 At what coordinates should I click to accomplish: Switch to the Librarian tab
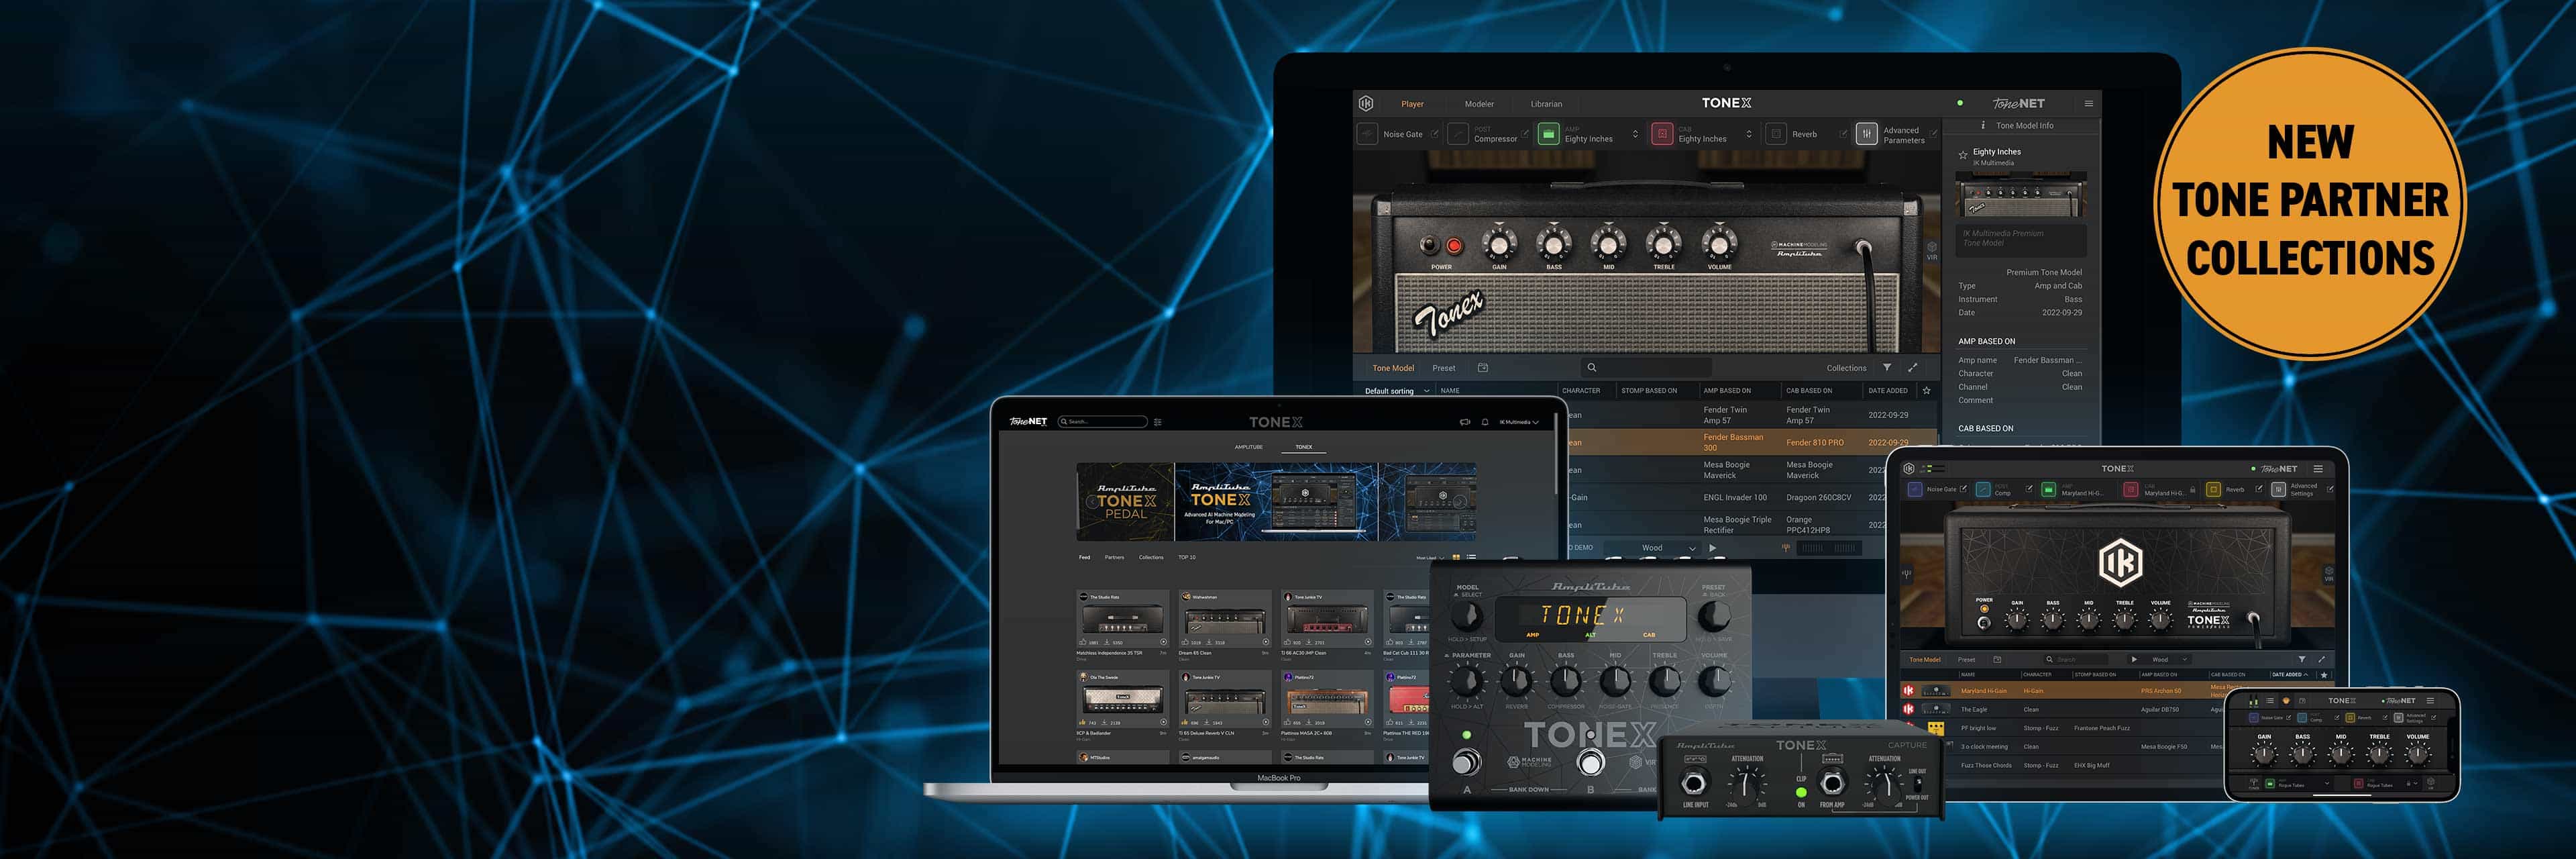(x=1546, y=104)
